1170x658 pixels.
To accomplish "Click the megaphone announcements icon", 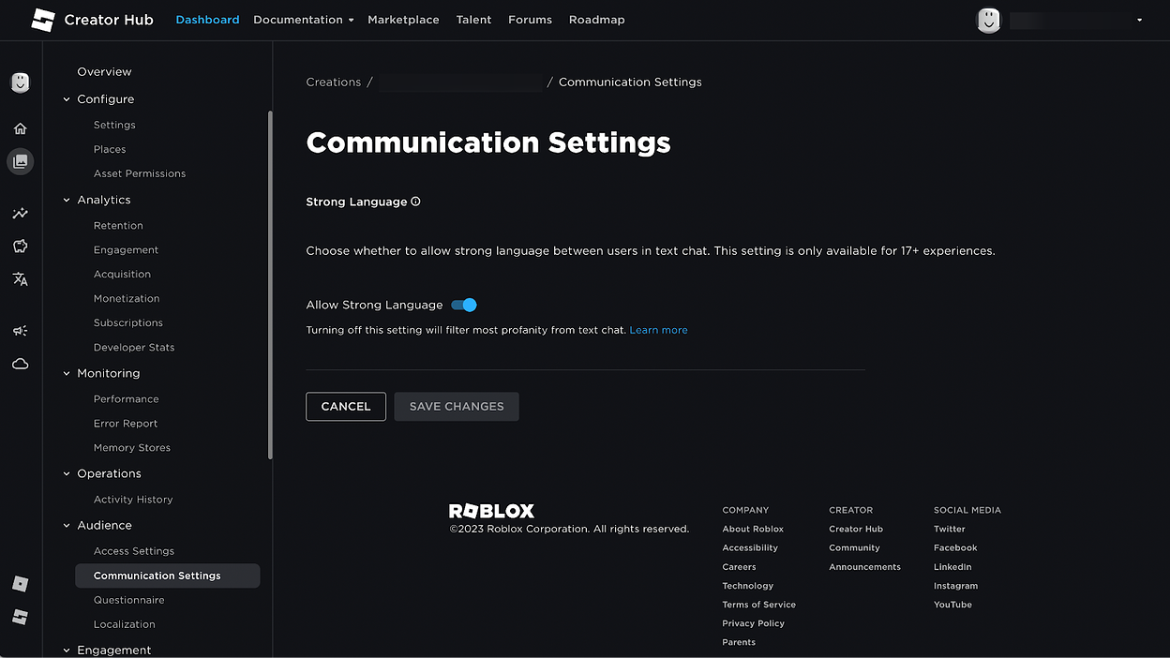I will pos(21,330).
